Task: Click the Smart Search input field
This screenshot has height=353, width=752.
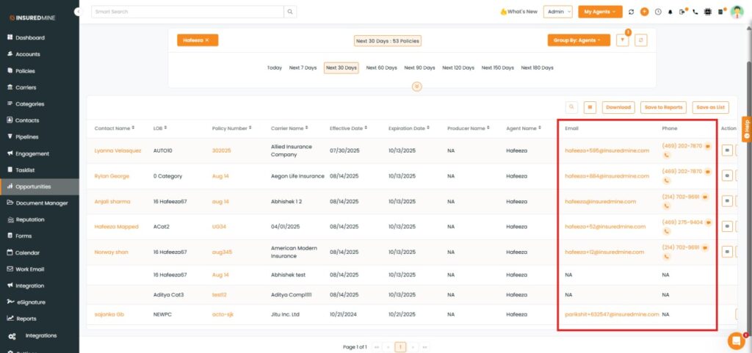Action: pyautogui.click(x=188, y=12)
